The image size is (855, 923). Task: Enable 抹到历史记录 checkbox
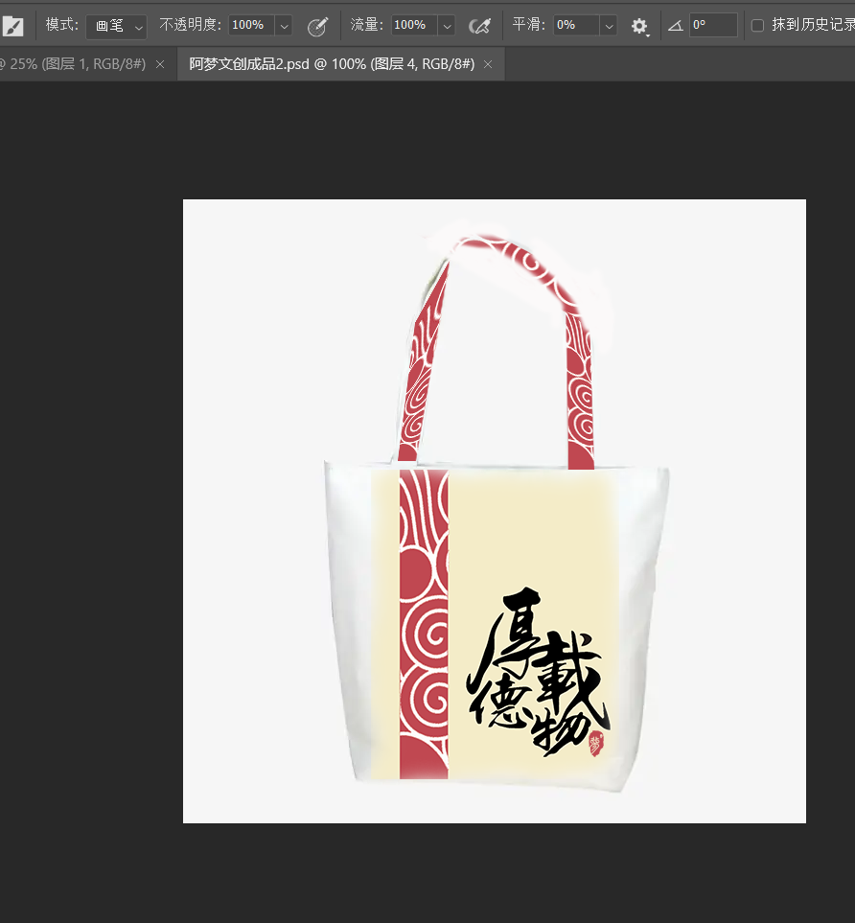[758, 25]
